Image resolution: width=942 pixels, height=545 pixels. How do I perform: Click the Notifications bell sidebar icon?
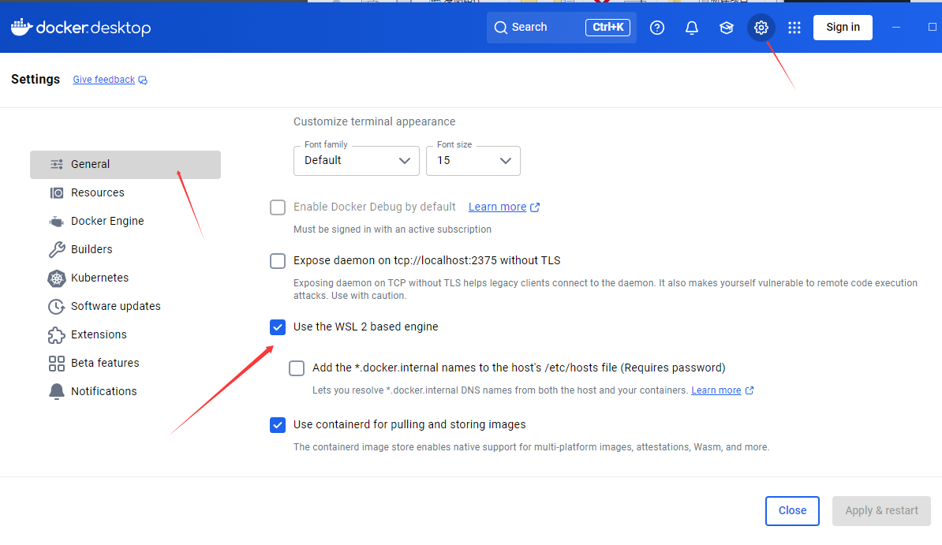point(57,392)
